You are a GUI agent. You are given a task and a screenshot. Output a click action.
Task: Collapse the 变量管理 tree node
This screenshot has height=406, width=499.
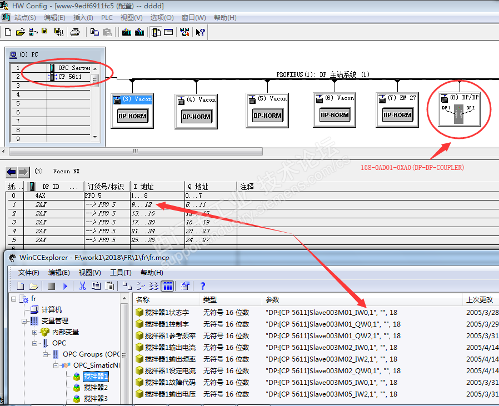[x=24, y=321]
